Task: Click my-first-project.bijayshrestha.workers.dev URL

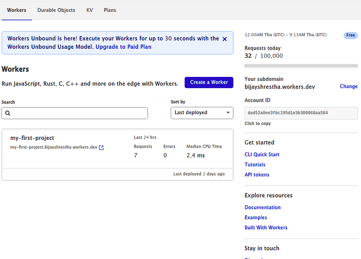Action: [54, 147]
